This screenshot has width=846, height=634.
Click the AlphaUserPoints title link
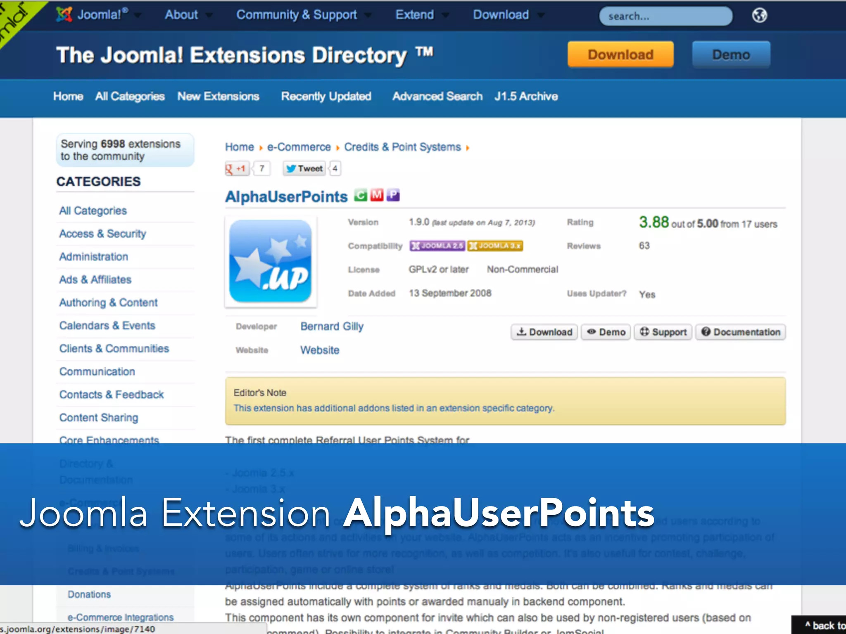pos(286,196)
